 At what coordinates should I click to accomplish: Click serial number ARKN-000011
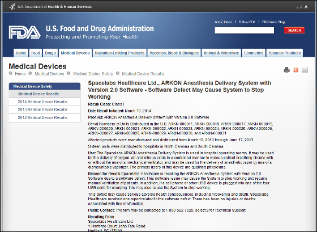click(x=181, y=124)
